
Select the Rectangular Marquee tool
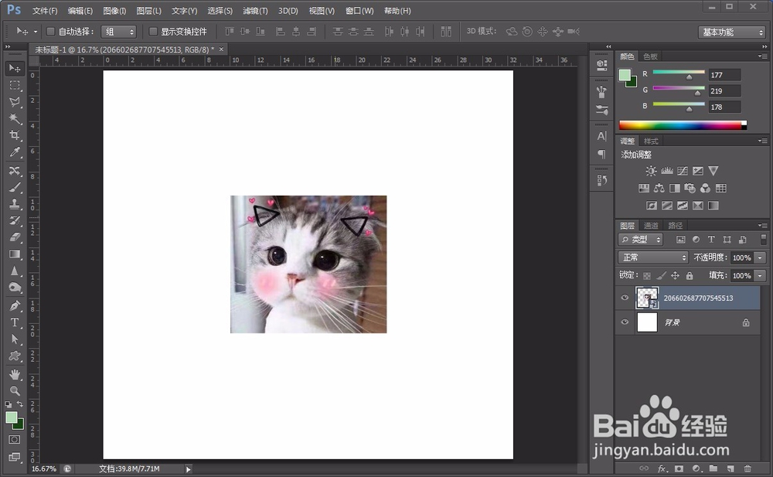[15, 85]
